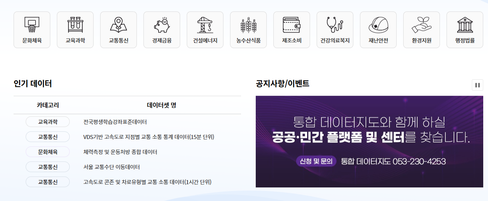Click the 인기 데이터 heading
The width and height of the screenshot is (488, 201).
pos(33,84)
